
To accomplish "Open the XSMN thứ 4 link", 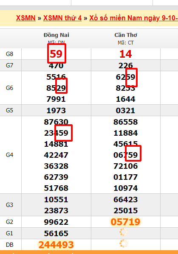I will [x=62, y=18].
